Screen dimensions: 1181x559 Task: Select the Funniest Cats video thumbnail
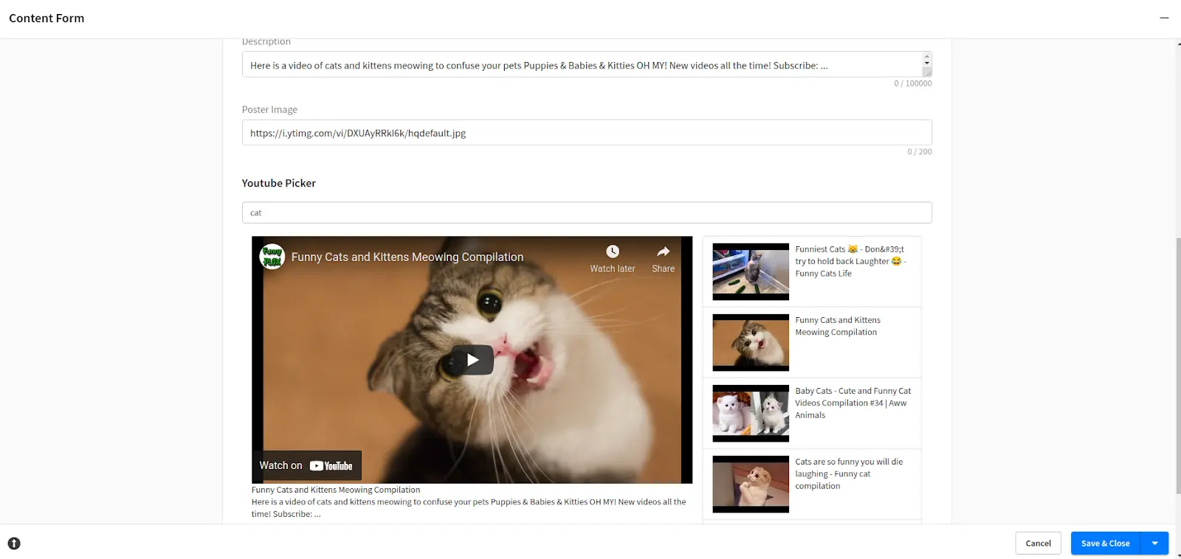pyautogui.click(x=750, y=271)
